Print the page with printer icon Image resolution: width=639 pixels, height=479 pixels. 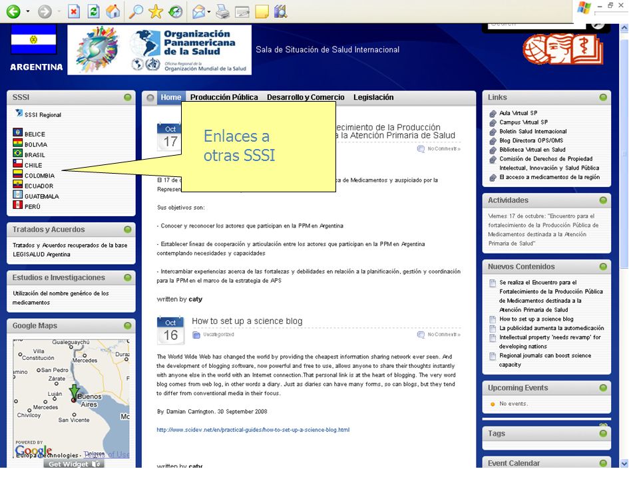pos(222,11)
